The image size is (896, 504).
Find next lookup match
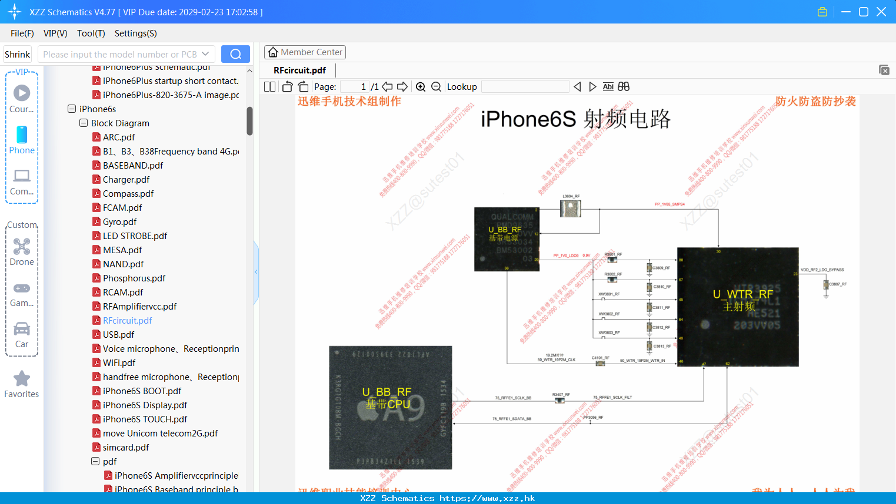(592, 87)
